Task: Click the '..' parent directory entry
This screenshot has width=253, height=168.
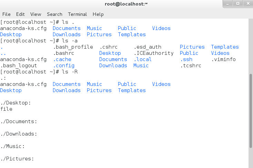Action: [3, 54]
